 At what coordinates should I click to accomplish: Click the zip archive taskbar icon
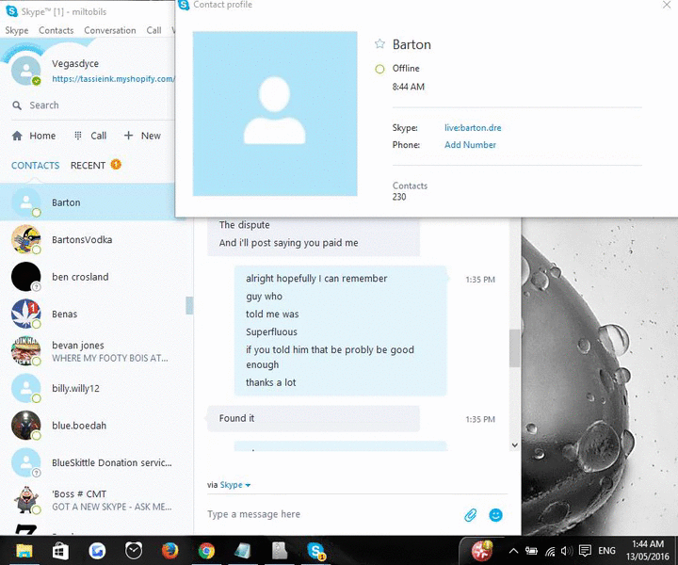point(280,551)
